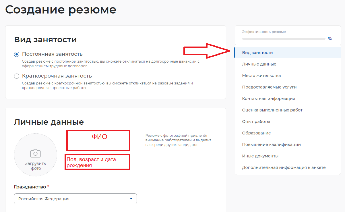
Task: Click the camera icon to upload photo
Action: coord(36,153)
